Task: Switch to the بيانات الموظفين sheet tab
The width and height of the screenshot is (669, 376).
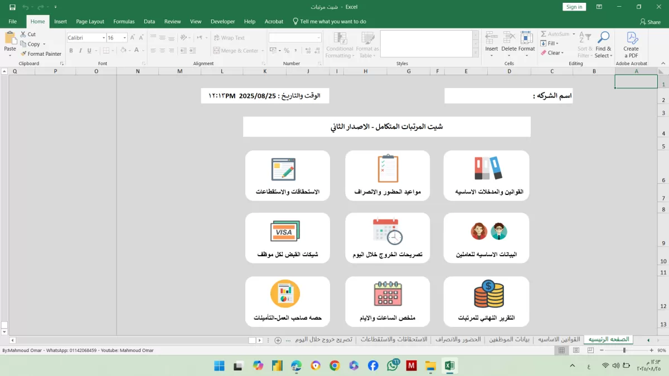Action: coord(509,339)
